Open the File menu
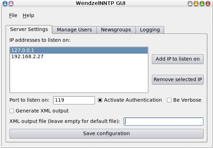The image size is (213, 148). 13,15
